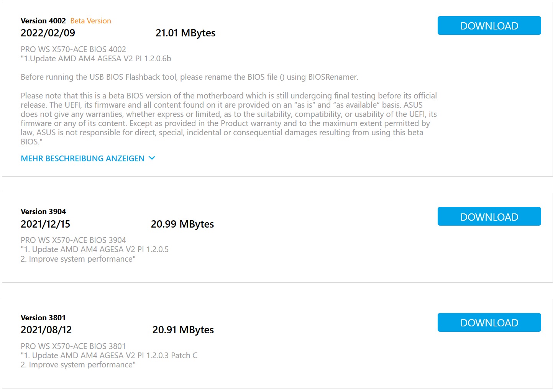Click the Version 3904 heading
The height and width of the screenshot is (390, 553).
[43, 211]
